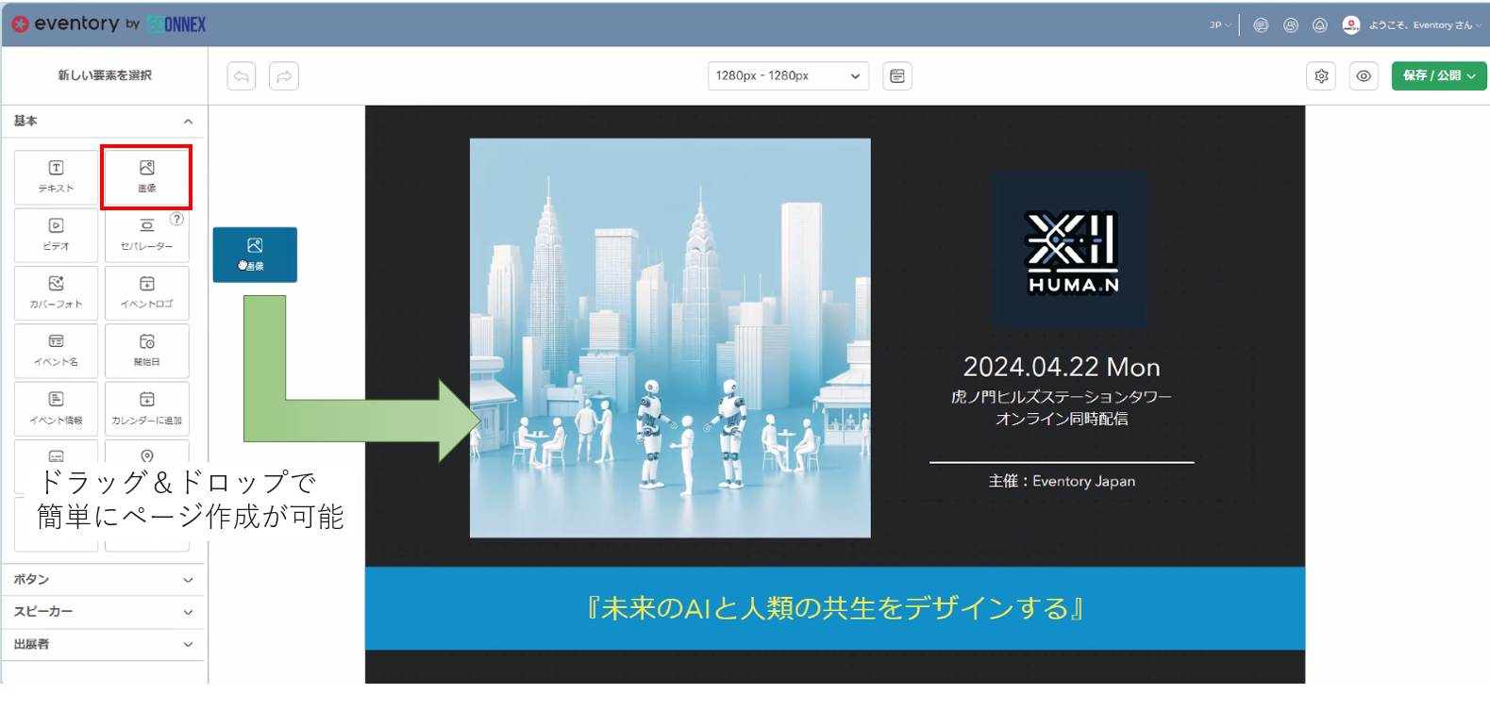The image size is (1490, 727).
Task: Select the オンライン同時配信 text line
Action: point(1062,419)
